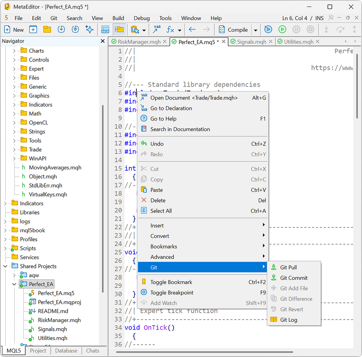This screenshot has width=362, height=357.
Task: Choose Git Log in the submenu
Action: (x=294, y=320)
